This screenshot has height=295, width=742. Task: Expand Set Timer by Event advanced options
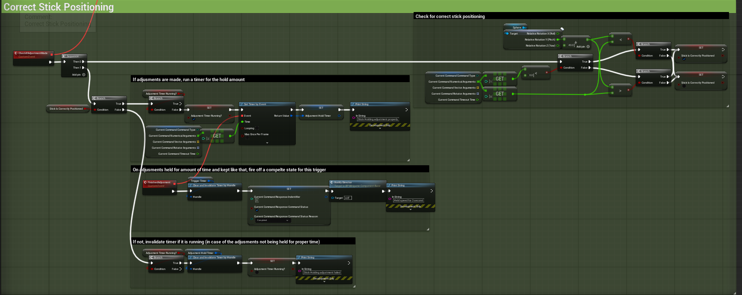pyautogui.click(x=267, y=143)
